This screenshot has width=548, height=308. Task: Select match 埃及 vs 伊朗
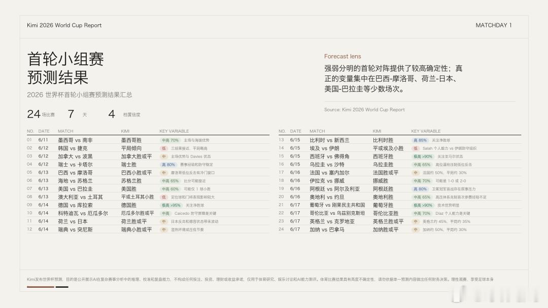[x=324, y=148]
